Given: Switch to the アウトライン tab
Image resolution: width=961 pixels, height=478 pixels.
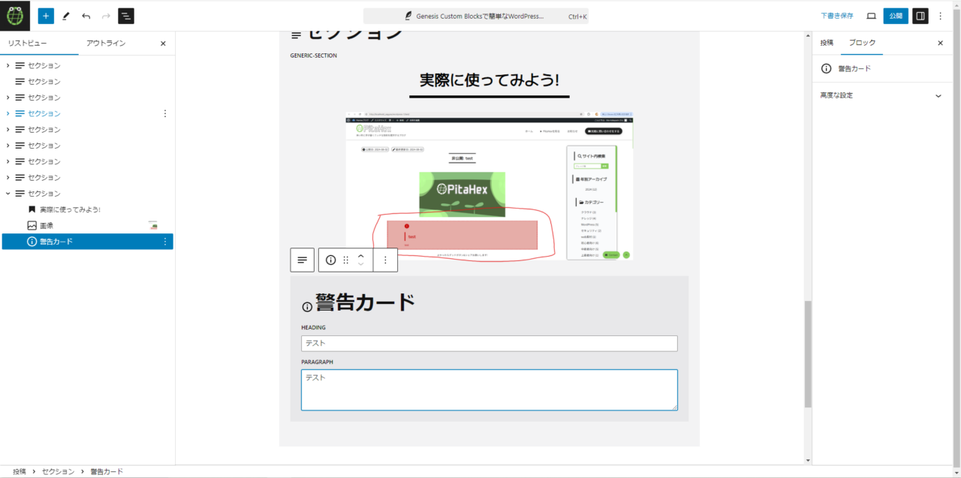Looking at the screenshot, I should 106,44.
